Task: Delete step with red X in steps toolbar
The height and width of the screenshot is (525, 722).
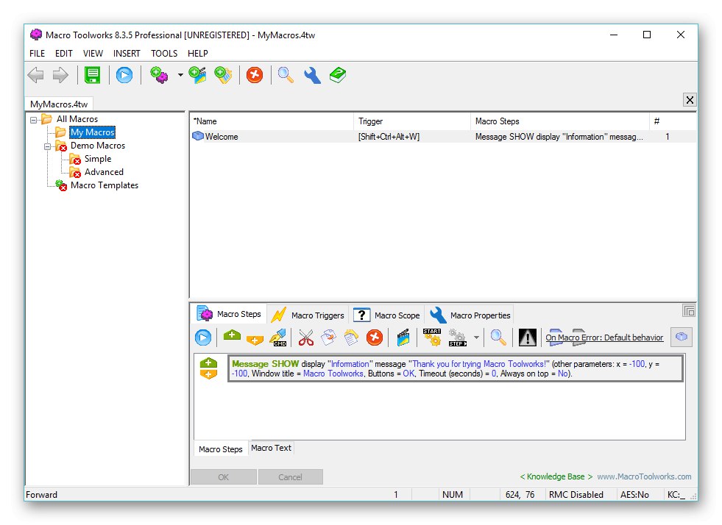Action: [375, 337]
